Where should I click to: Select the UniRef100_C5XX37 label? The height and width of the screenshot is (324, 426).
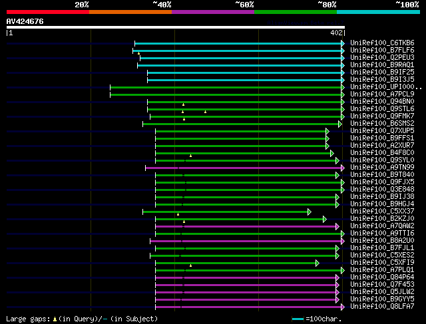tap(382, 212)
